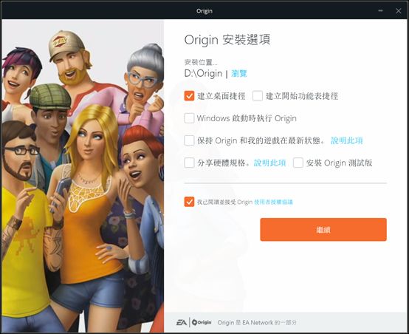Click the Origin logo in footer

click(202, 322)
